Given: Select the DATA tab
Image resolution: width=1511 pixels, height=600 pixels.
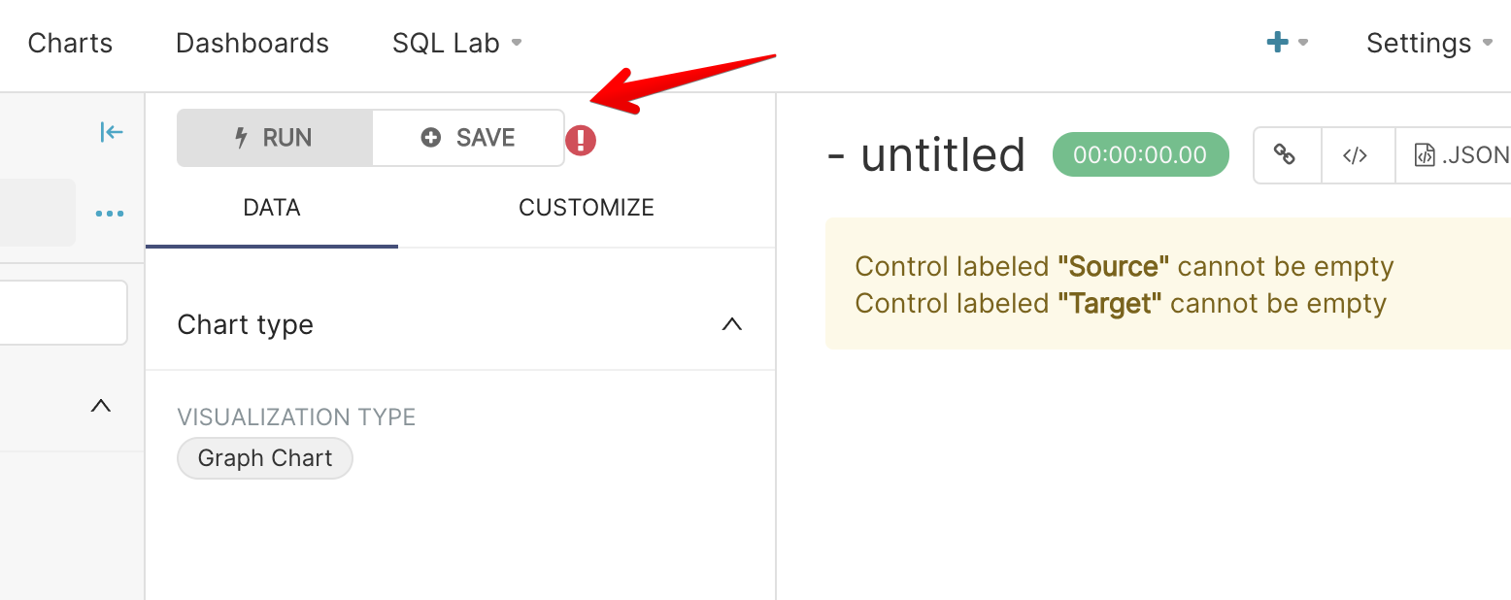Looking at the screenshot, I should tap(271, 207).
